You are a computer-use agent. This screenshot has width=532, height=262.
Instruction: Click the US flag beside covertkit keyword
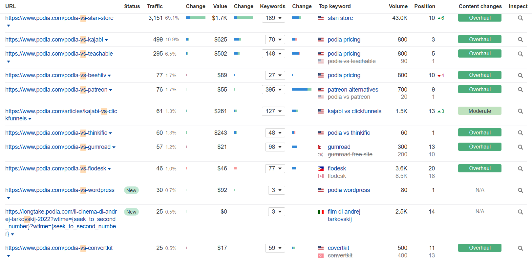pos(321,248)
